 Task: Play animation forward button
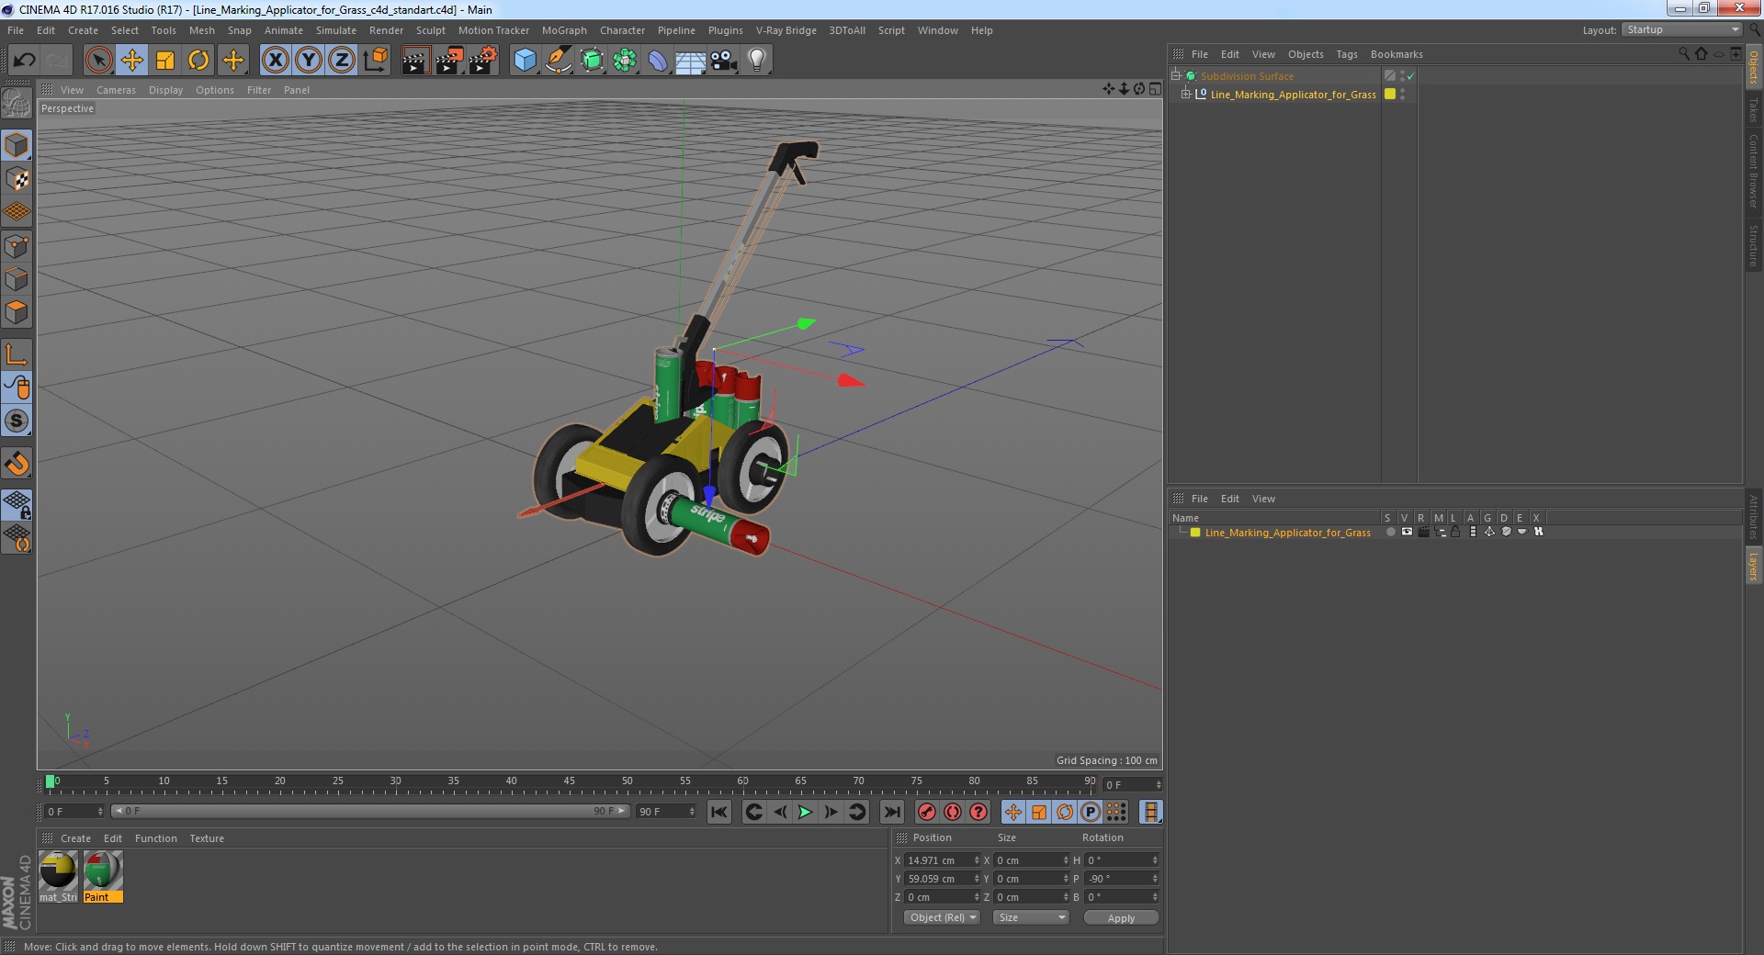click(805, 812)
